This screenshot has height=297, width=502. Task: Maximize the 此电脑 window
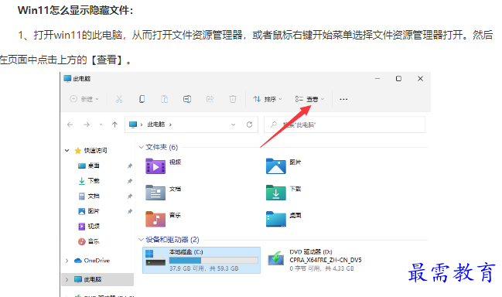398,78
